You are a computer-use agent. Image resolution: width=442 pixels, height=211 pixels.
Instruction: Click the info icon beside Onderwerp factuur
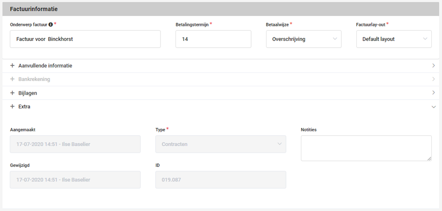tap(51, 25)
